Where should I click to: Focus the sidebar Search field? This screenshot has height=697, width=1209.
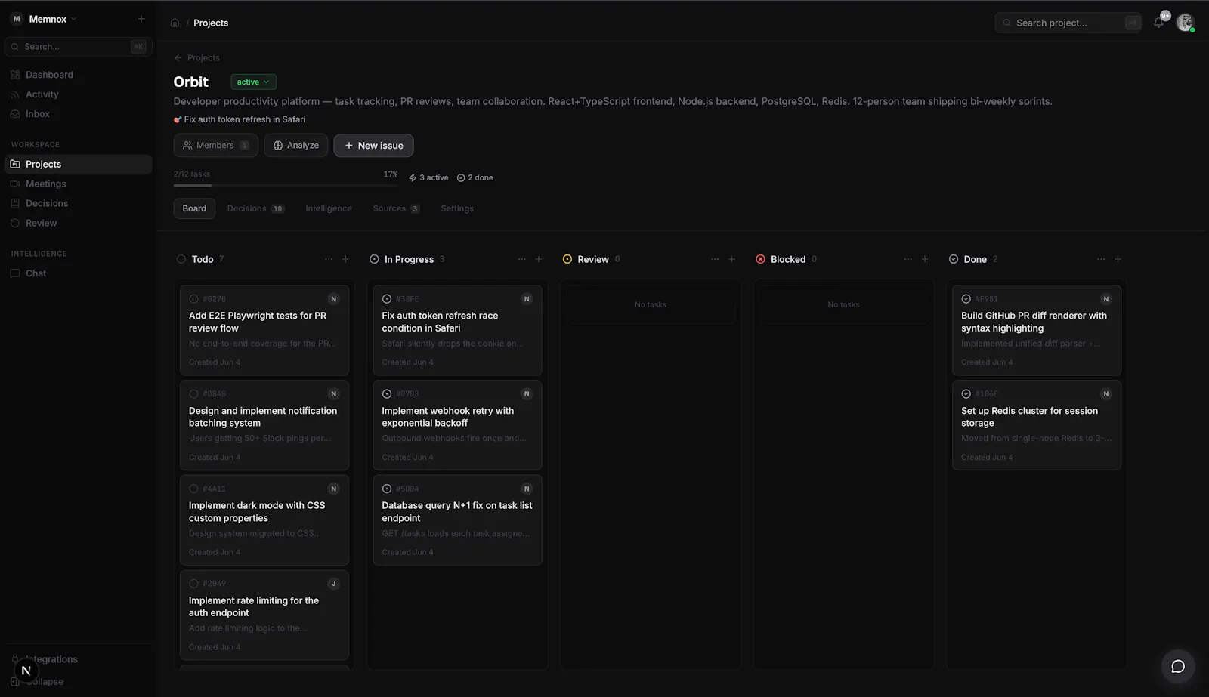[x=79, y=47]
